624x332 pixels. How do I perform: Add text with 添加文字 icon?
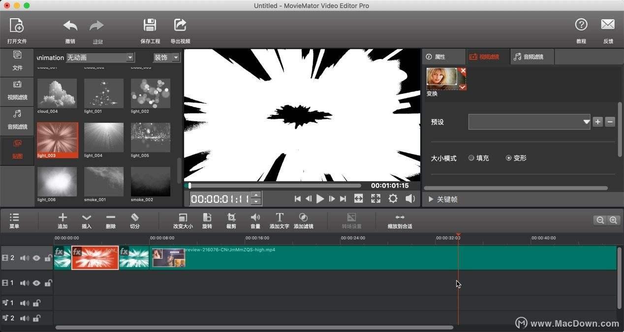point(280,217)
